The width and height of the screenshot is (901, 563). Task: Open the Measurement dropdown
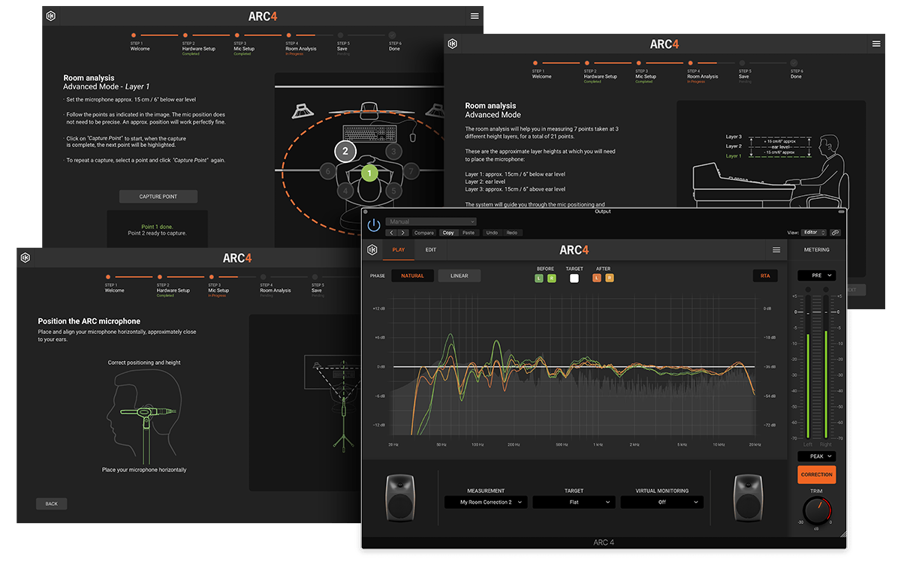tap(486, 502)
